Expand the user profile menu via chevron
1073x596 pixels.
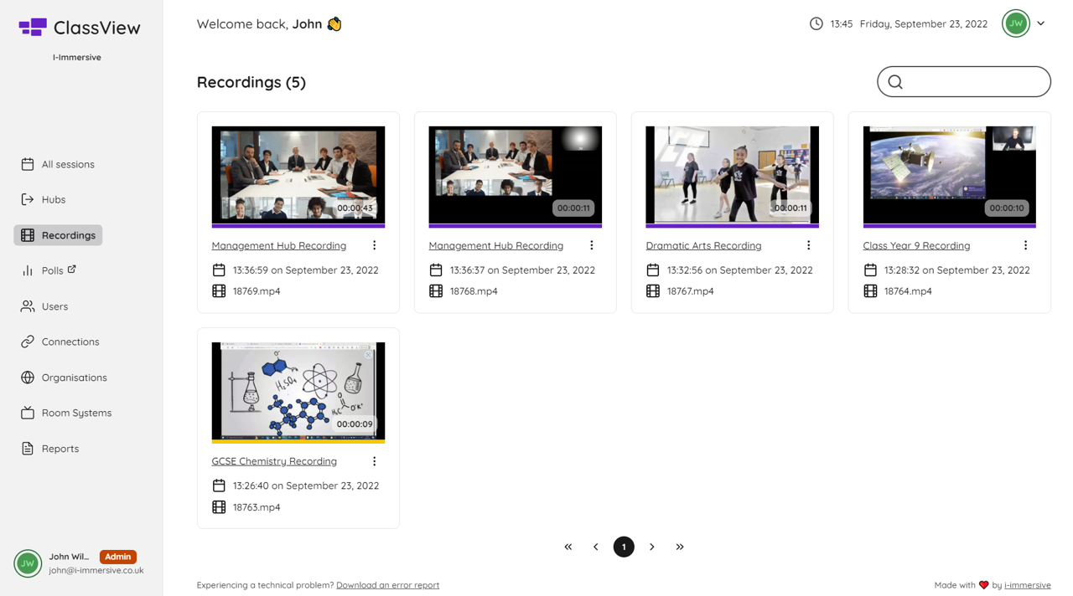[1040, 23]
